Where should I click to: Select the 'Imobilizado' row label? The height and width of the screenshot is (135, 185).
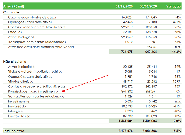[17, 106]
